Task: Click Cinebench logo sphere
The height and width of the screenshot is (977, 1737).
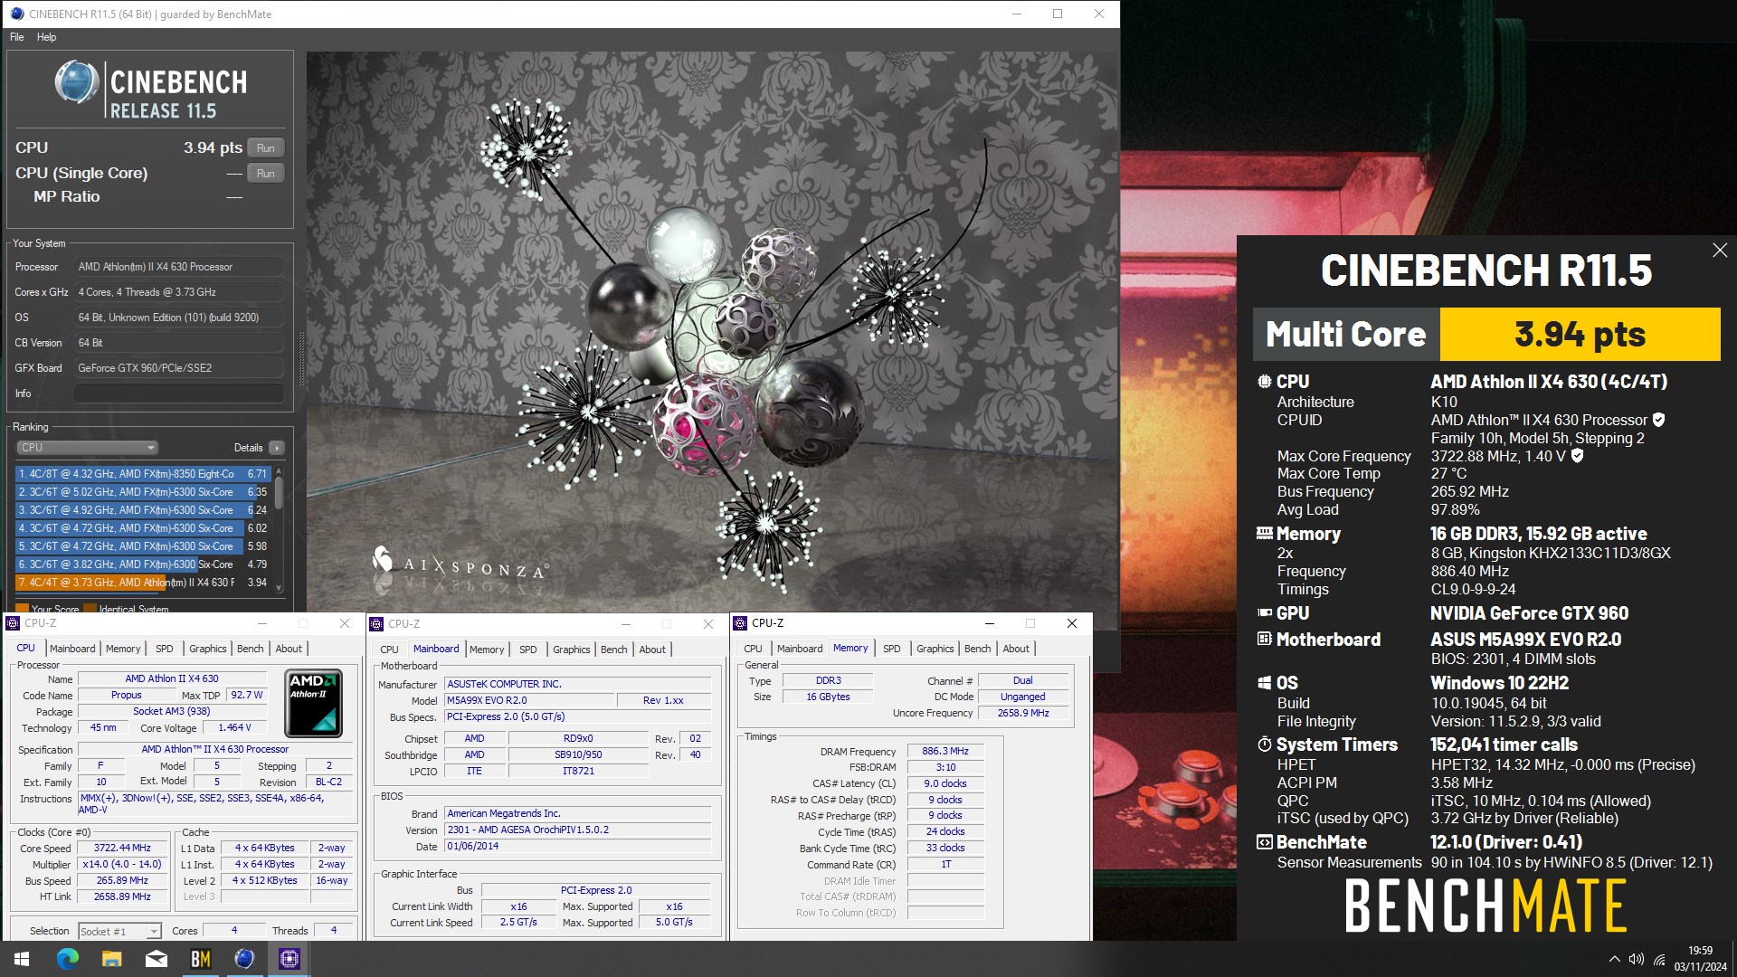Action: (76, 82)
